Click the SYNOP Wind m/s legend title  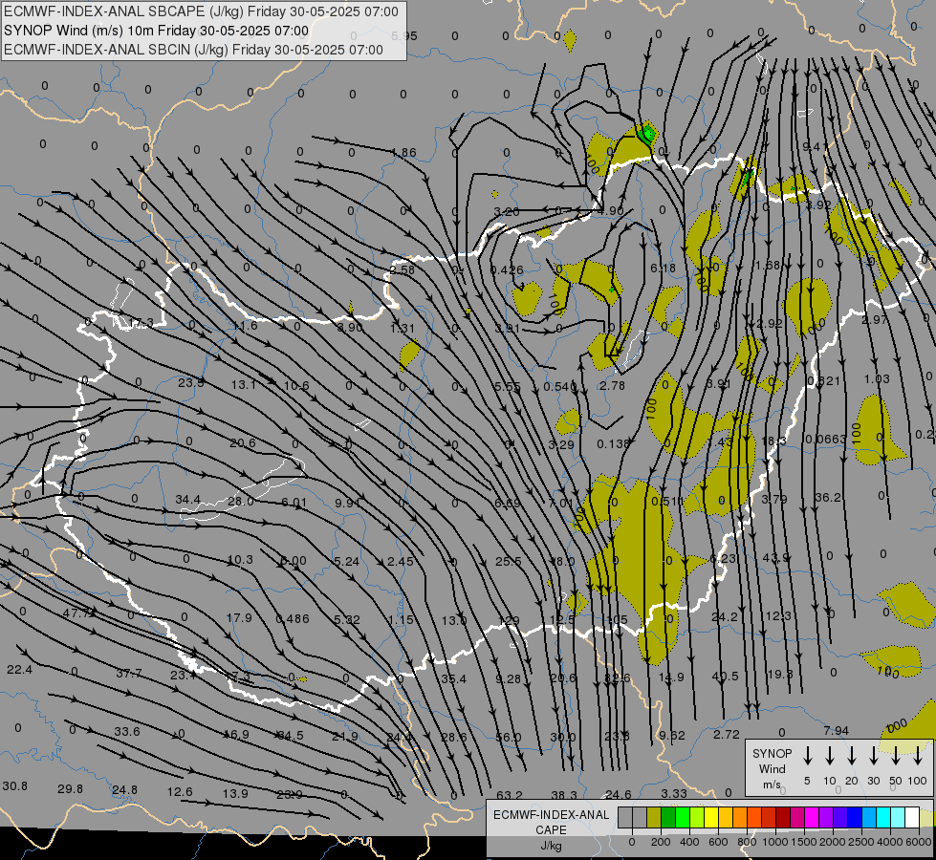[x=772, y=768]
